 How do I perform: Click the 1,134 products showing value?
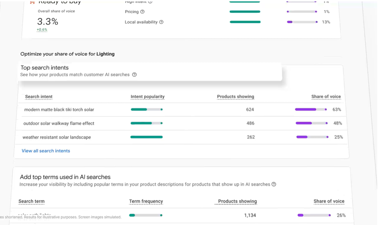250,215
